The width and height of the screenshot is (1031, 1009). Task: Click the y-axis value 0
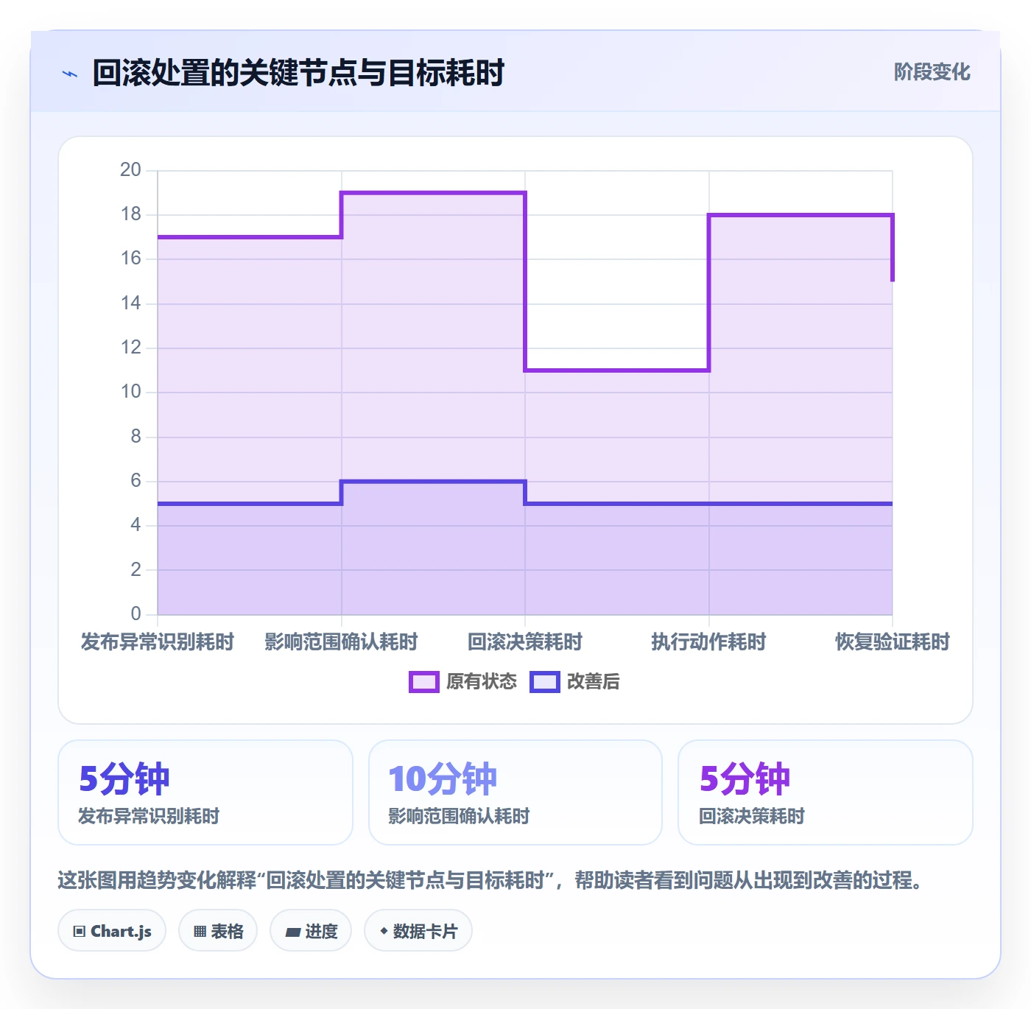click(x=136, y=614)
